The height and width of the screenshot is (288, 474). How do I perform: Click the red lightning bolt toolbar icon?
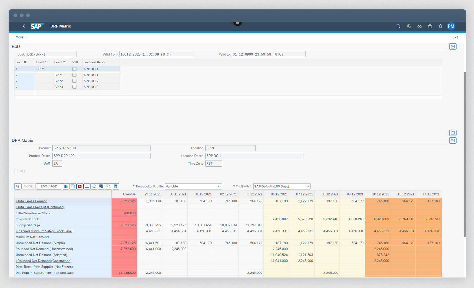click(80, 187)
